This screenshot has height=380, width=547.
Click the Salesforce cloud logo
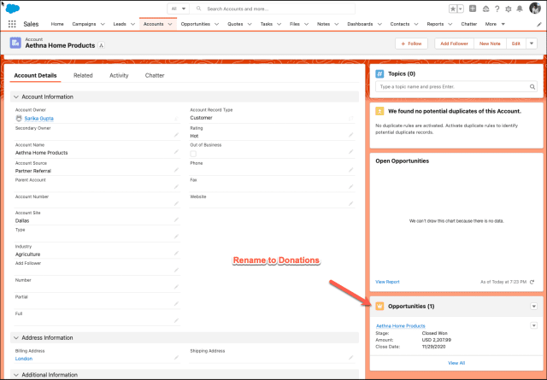click(13, 8)
